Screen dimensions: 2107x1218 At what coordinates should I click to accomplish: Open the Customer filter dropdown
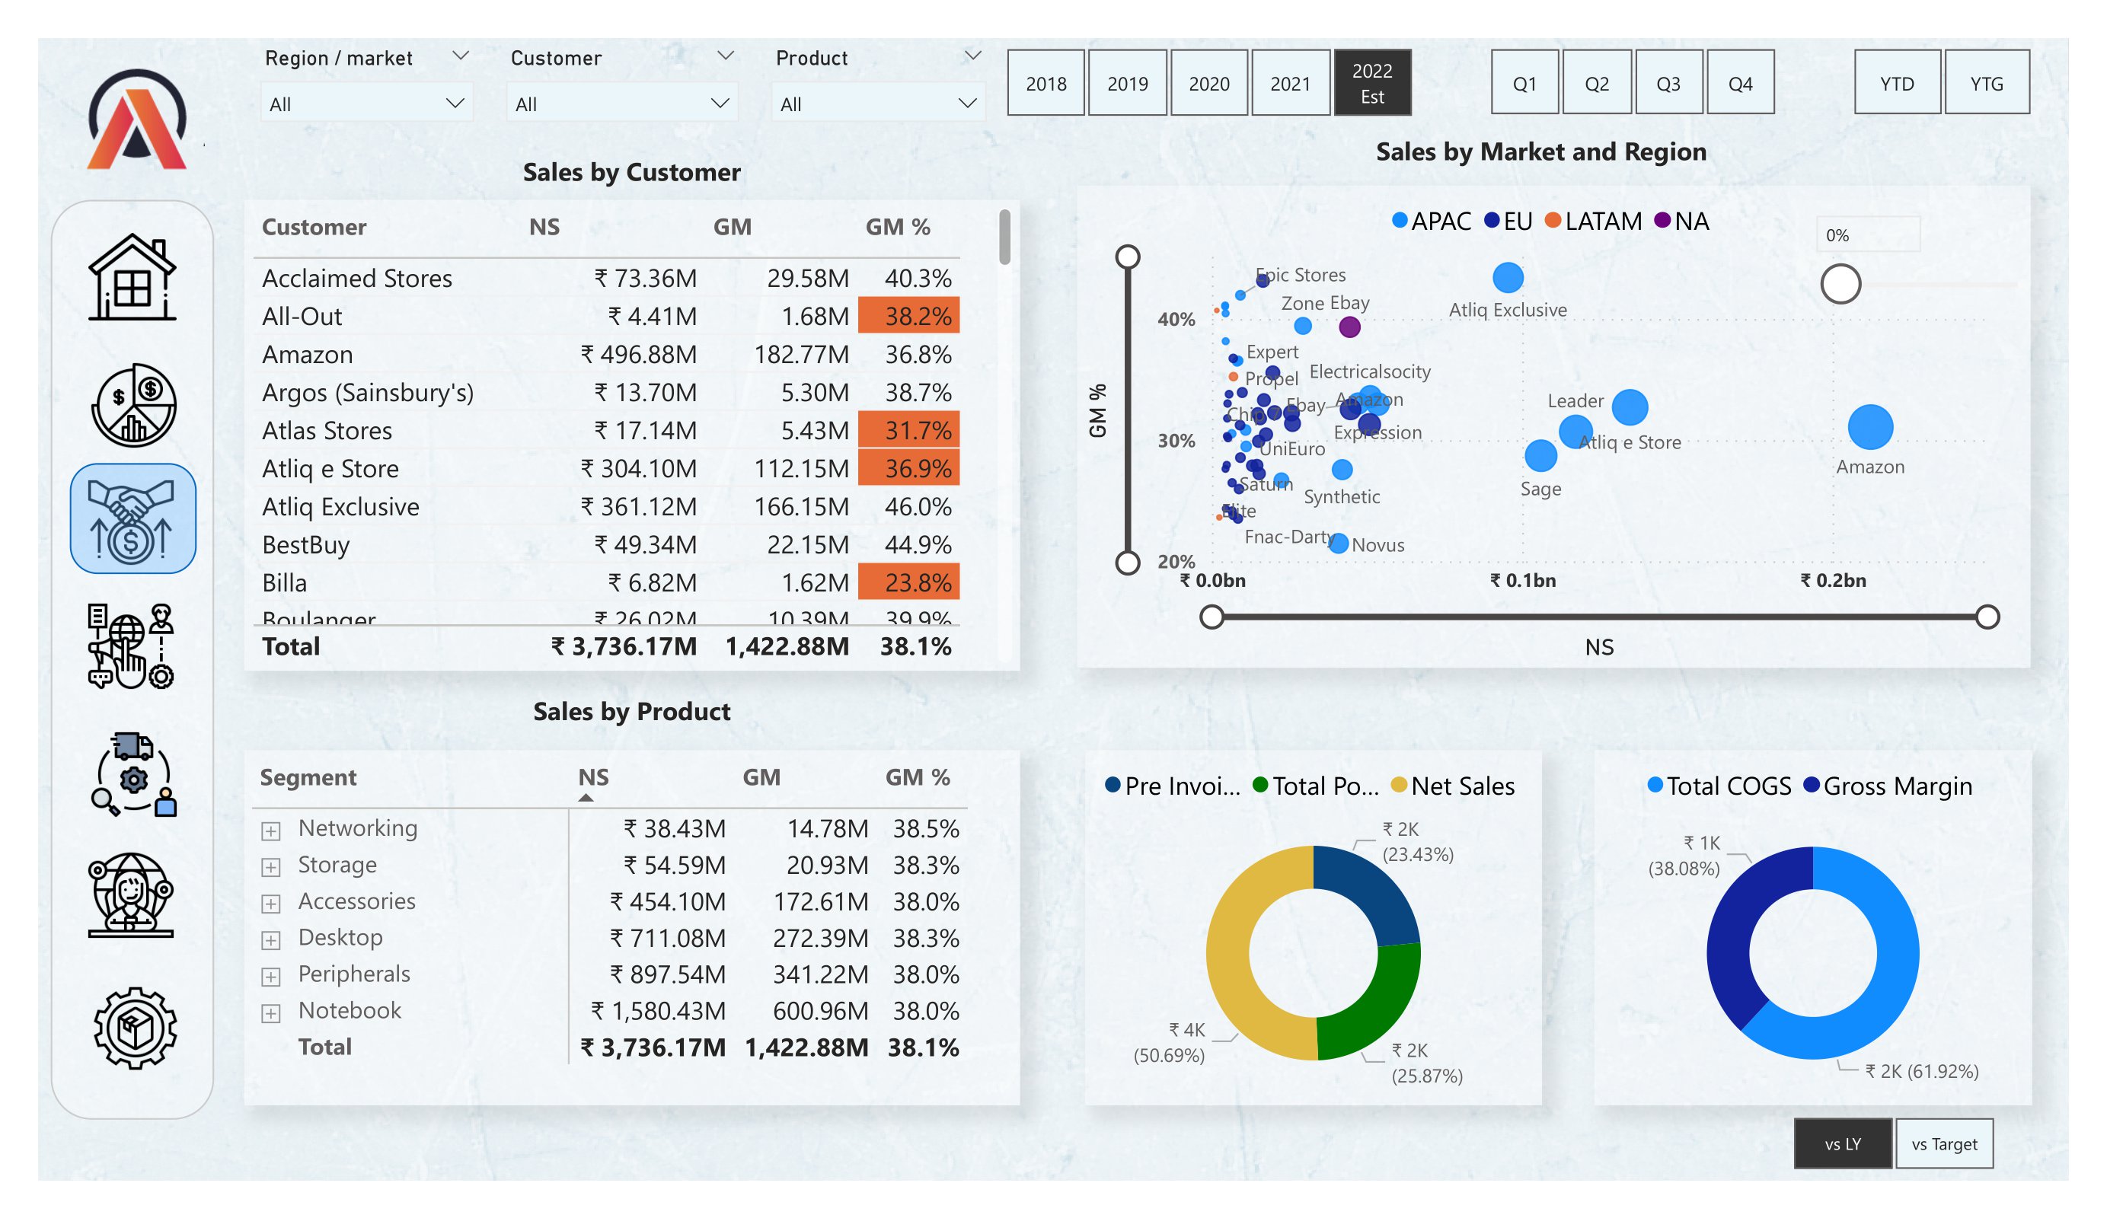click(622, 102)
